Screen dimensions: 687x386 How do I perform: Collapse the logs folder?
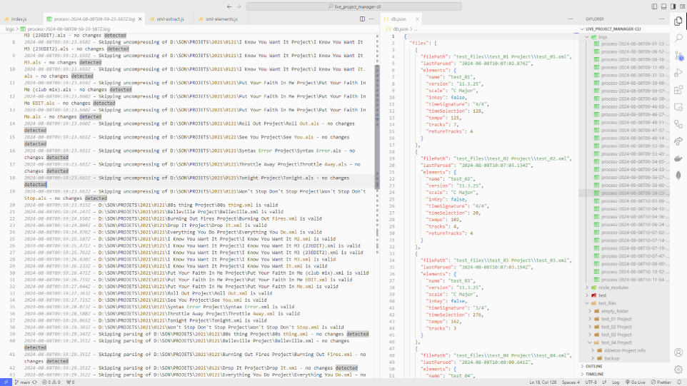624,37
